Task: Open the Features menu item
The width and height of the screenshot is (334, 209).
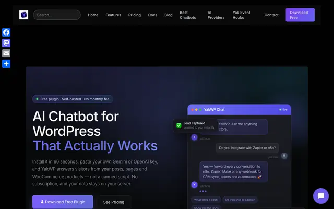Action: (x=113, y=15)
